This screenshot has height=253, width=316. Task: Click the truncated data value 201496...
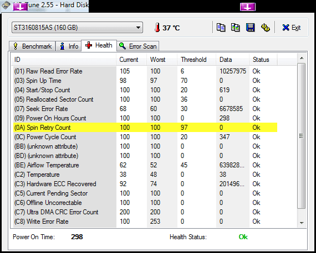pyautogui.click(x=232, y=184)
